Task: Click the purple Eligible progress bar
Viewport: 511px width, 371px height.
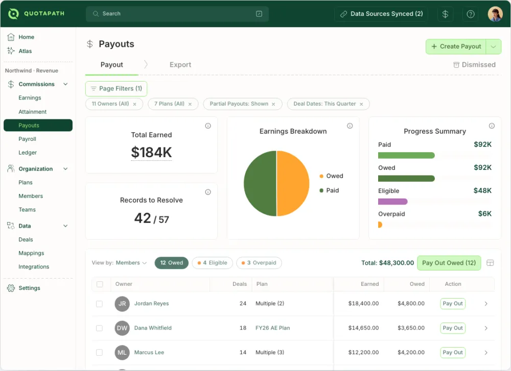Action: click(x=392, y=202)
